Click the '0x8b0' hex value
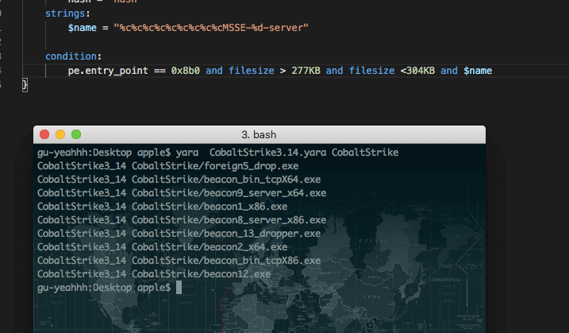This screenshot has width=569, height=333. [186, 71]
